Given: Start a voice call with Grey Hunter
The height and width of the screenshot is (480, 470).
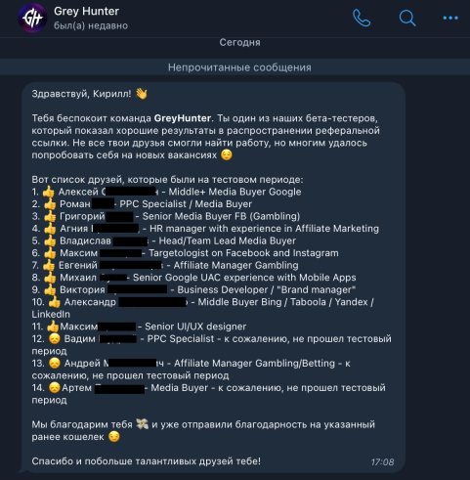Looking at the screenshot, I should (x=362, y=18).
